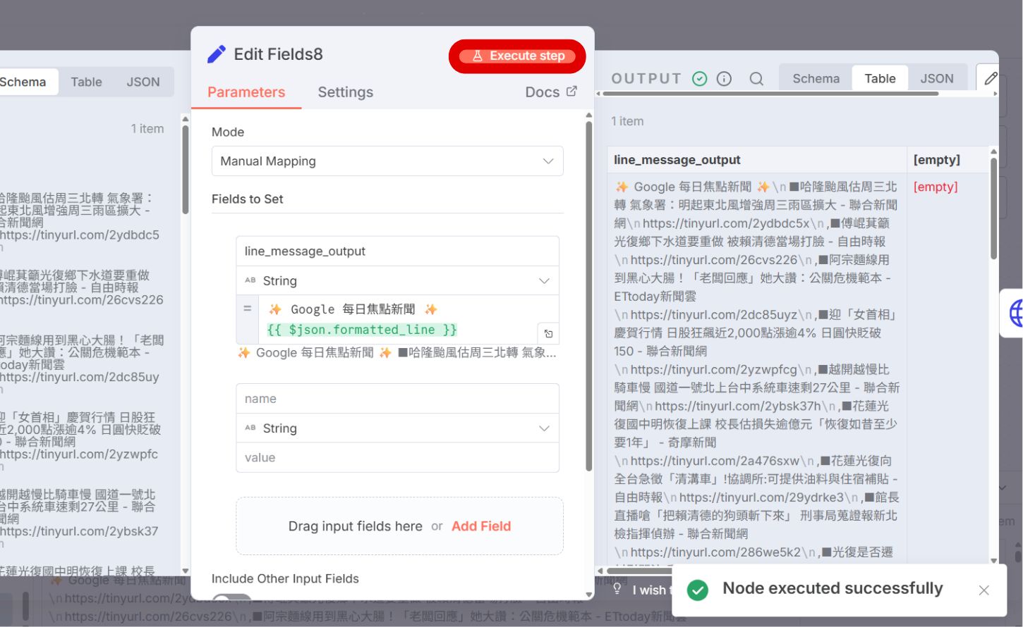Click the Add Field link
Image resolution: width=1023 pixels, height=627 pixels.
click(x=480, y=526)
